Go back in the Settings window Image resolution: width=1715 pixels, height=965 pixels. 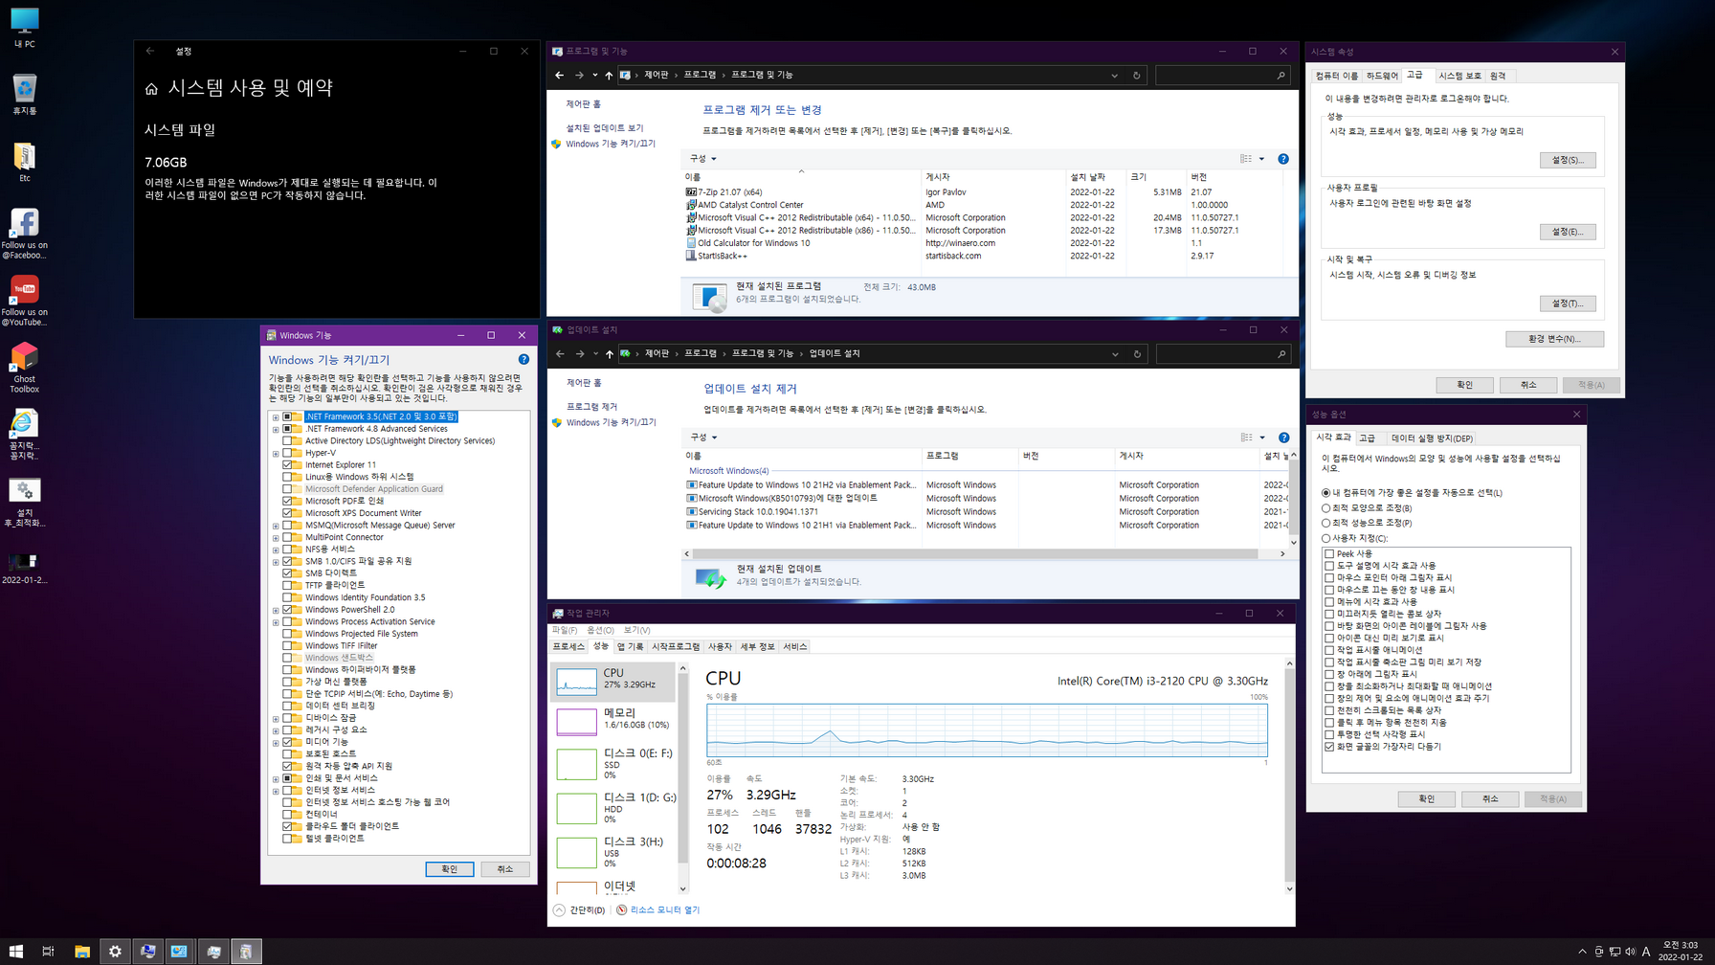[150, 51]
